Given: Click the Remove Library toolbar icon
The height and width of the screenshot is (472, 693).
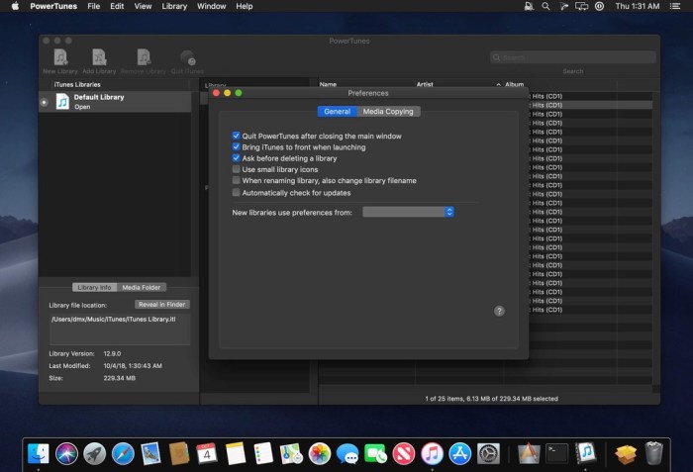Looking at the screenshot, I should (x=144, y=57).
